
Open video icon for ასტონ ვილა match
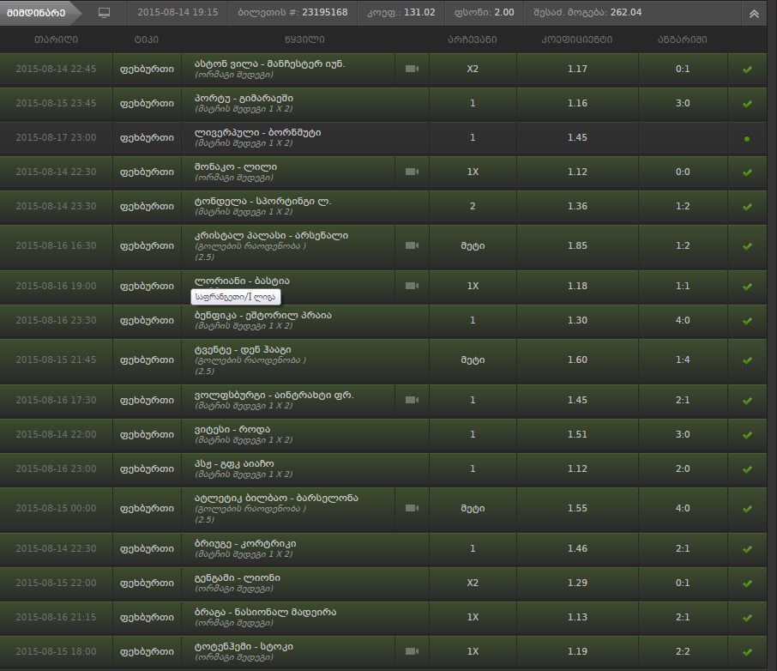[x=412, y=69]
